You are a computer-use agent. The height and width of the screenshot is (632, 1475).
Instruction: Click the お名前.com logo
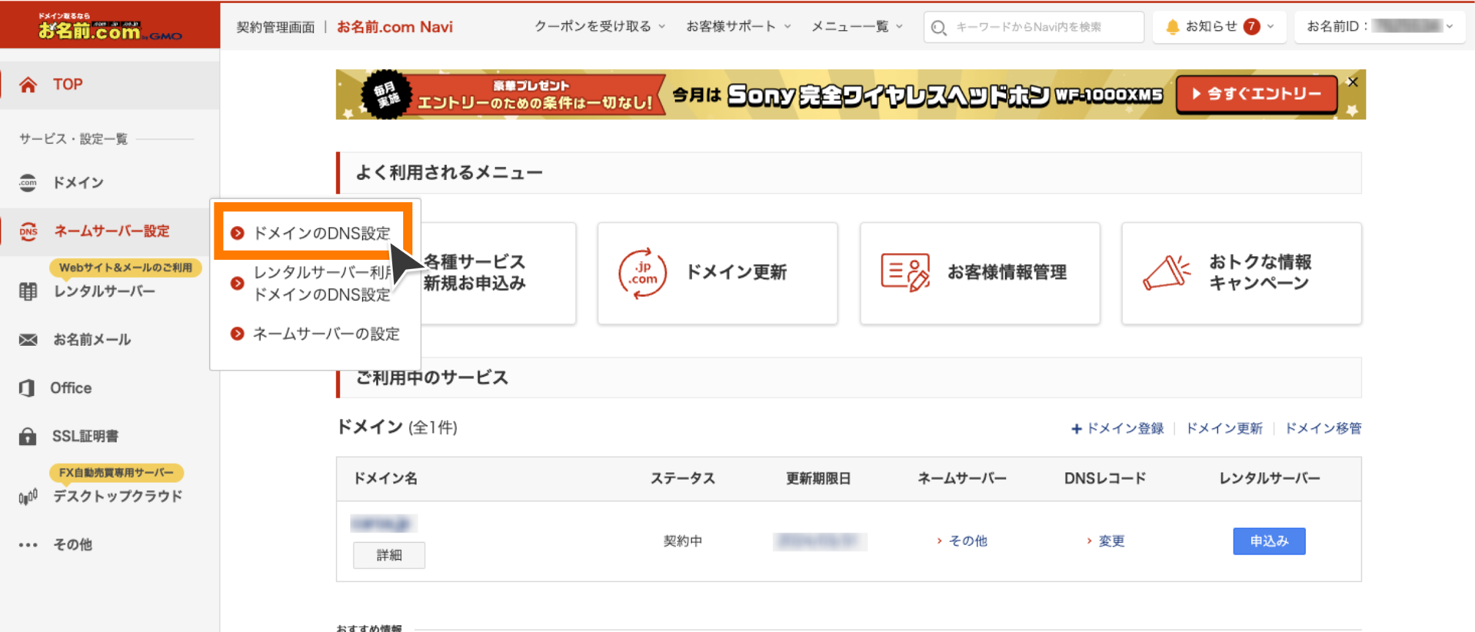click(x=109, y=26)
